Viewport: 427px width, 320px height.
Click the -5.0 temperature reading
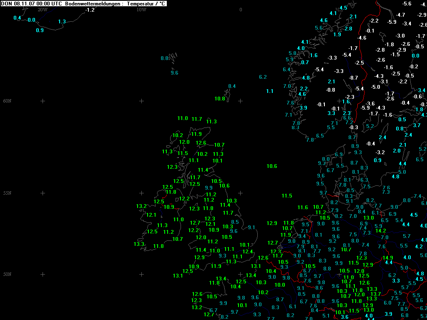click(x=376, y=87)
